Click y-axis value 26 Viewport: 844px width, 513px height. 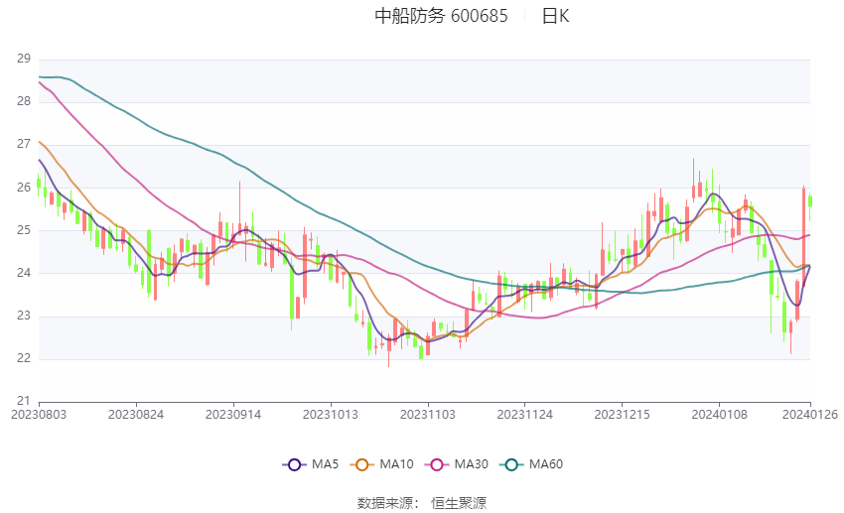pos(24,188)
